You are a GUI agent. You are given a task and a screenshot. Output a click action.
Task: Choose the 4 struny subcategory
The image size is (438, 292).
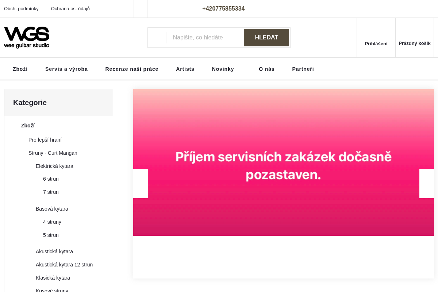pos(52,222)
